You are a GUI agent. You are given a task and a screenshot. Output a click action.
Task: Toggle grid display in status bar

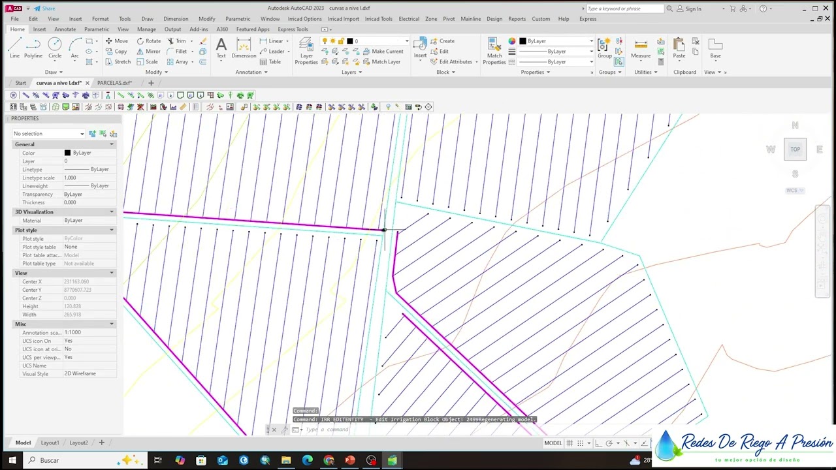click(x=570, y=443)
